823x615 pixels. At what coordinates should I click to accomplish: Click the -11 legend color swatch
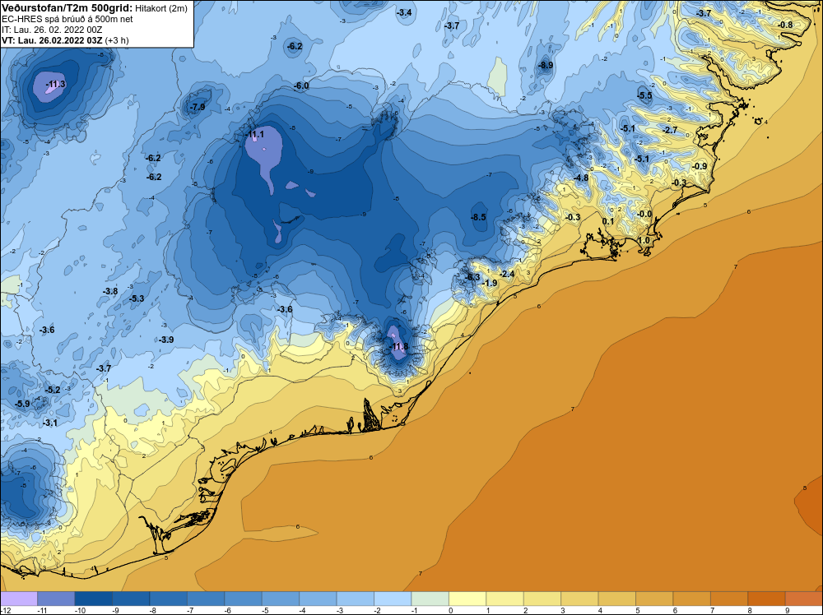[x=56, y=599]
